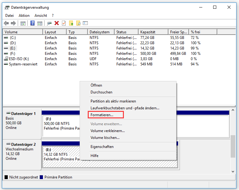The height and width of the screenshot is (190, 239).
Task: Sort by Freier Sp... column header
Action: [x=179, y=32]
